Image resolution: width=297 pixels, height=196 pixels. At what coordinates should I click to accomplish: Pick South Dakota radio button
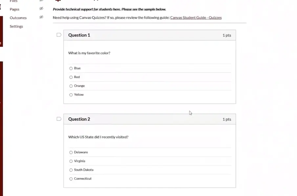pos(71,170)
